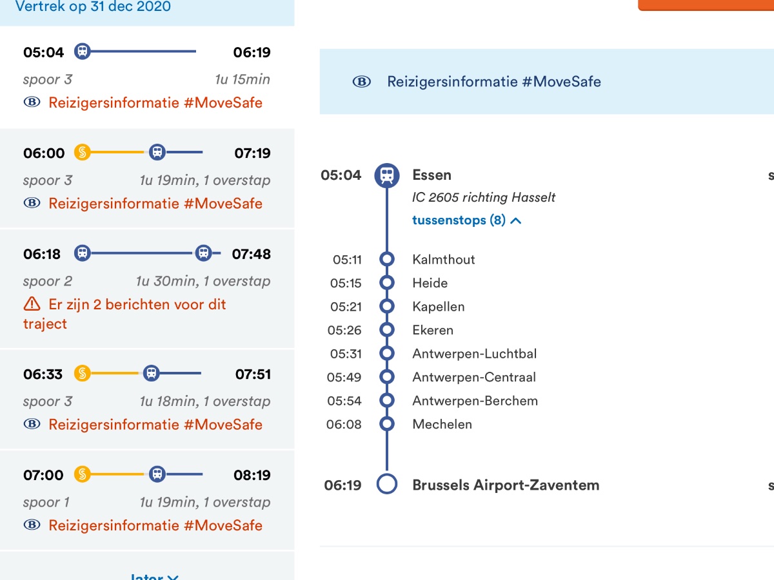
Task: Click the Brussels Airport-Zaventem destination marker
Action: click(387, 485)
